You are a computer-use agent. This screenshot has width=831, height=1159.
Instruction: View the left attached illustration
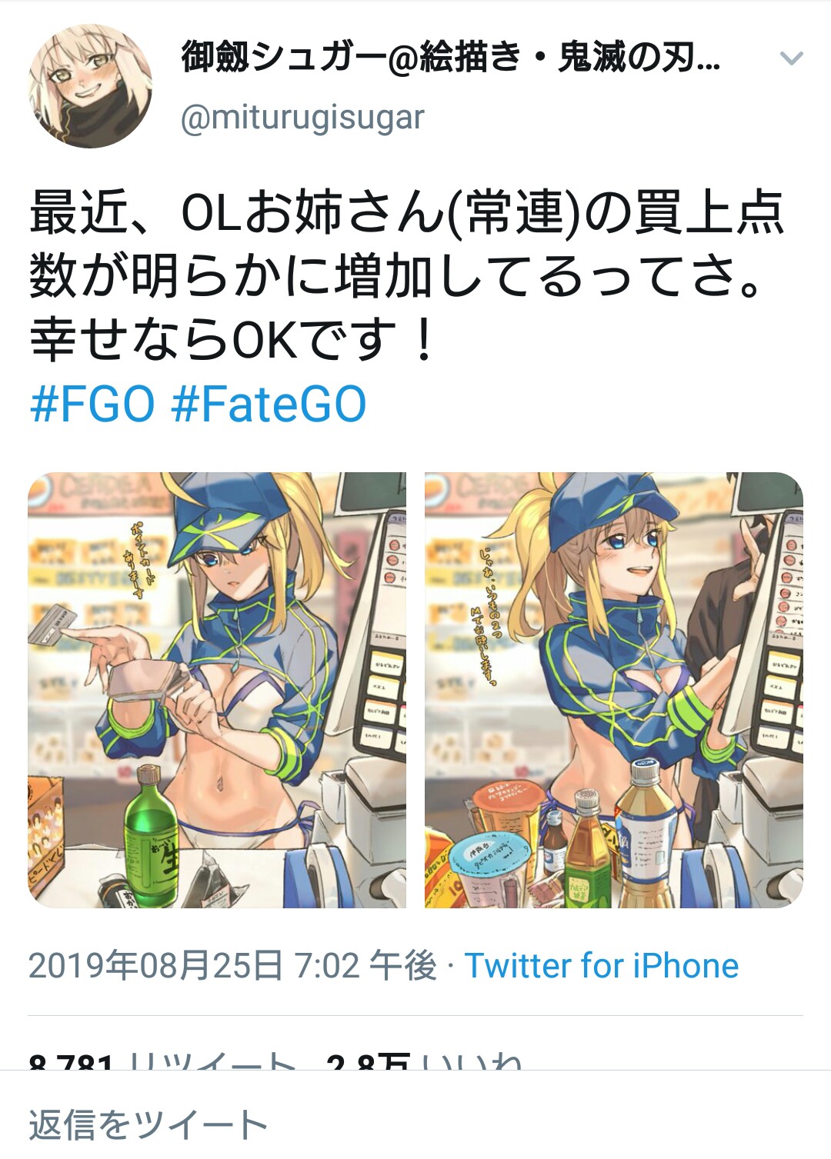(217, 690)
